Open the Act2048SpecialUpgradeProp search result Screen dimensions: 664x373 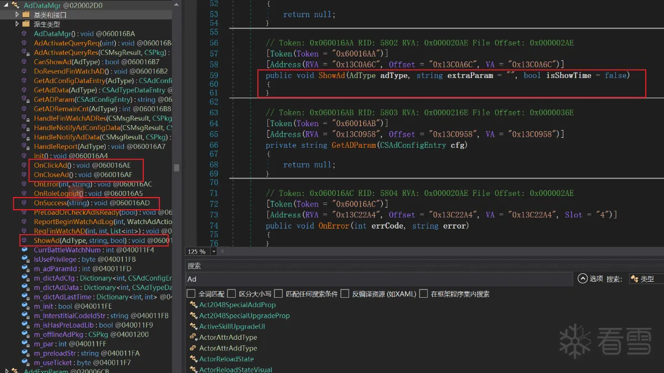pyautogui.click(x=245, y=315)
